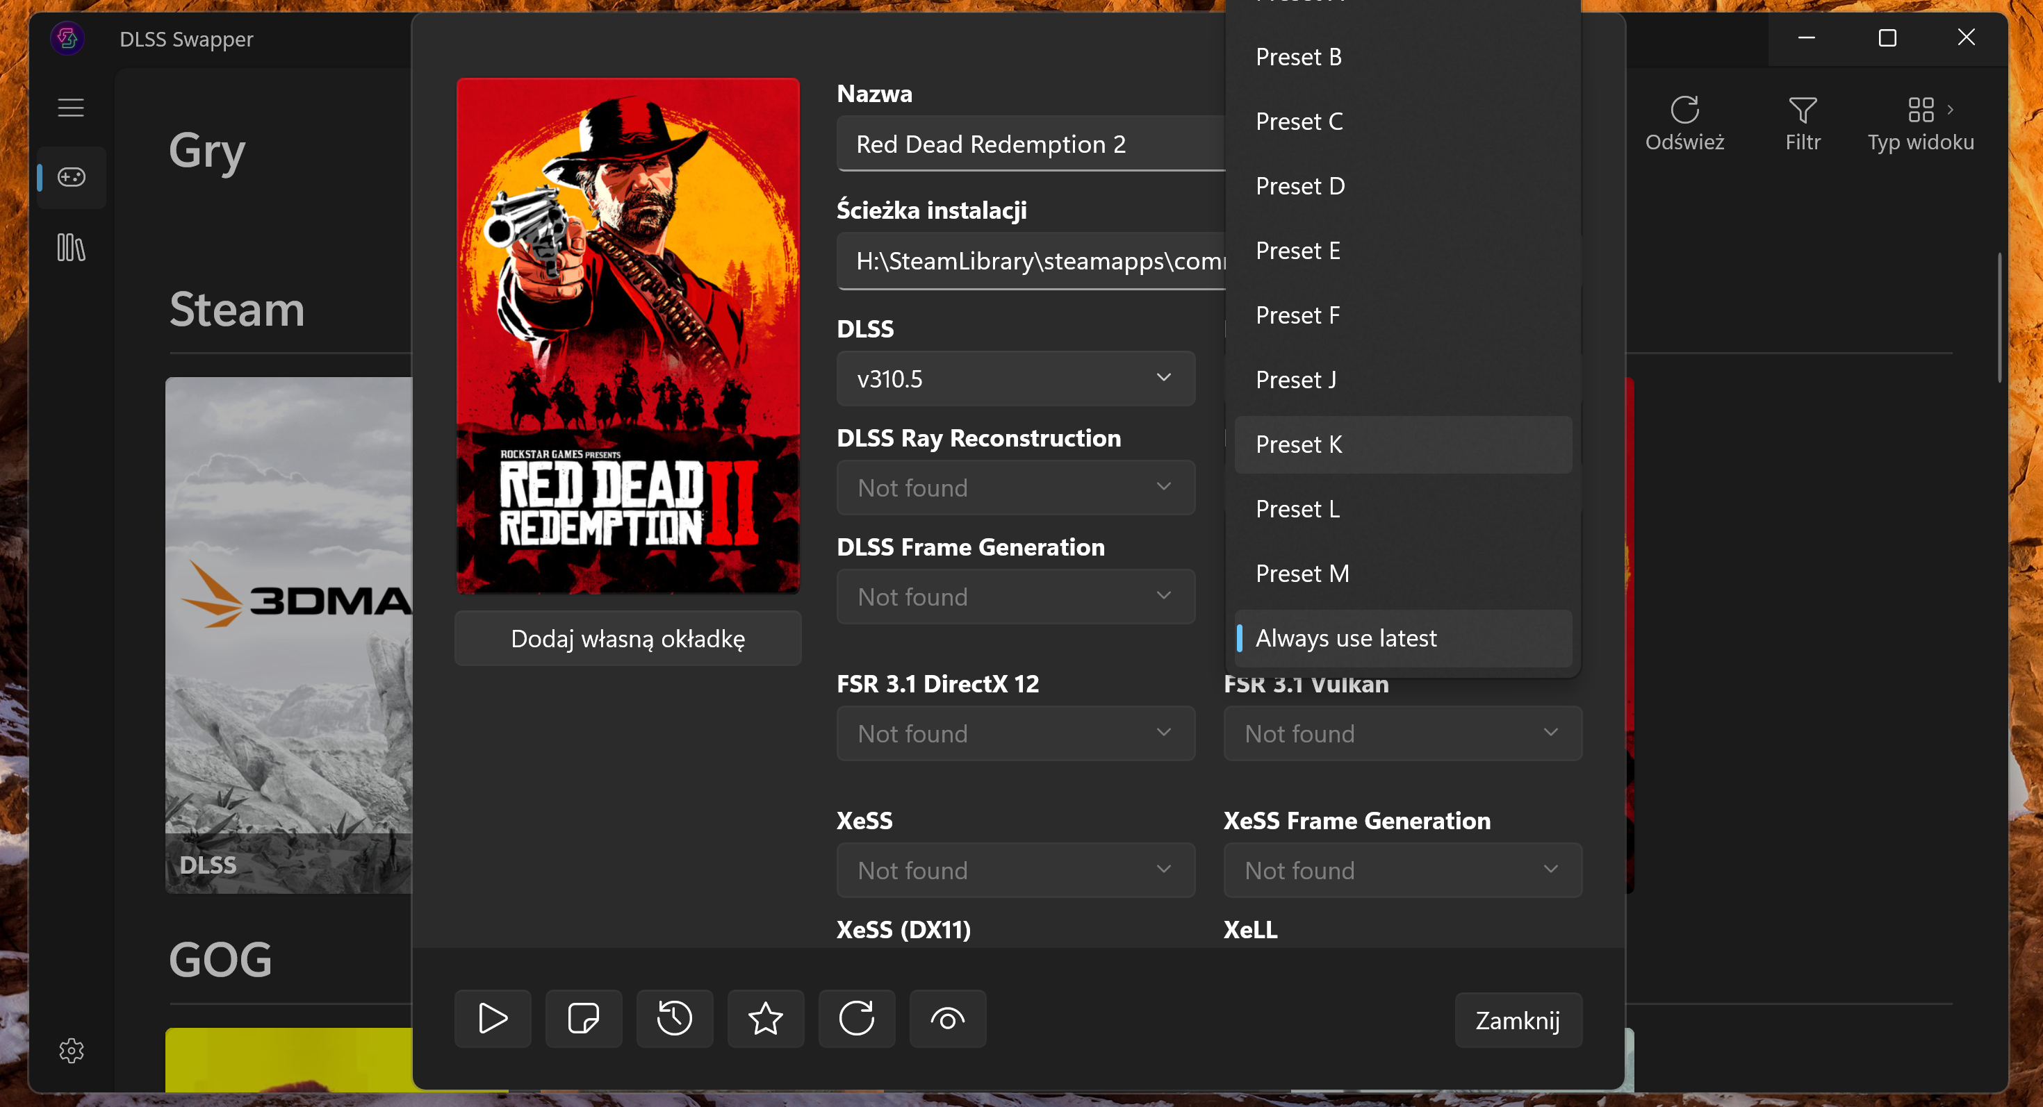Open settings gear in sidebar

click(x=72, y=1050)
